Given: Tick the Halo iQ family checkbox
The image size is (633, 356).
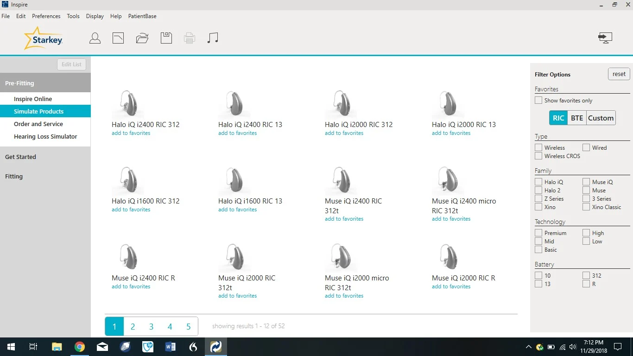Looking at the screenshot, I should (x=538, y=182).
